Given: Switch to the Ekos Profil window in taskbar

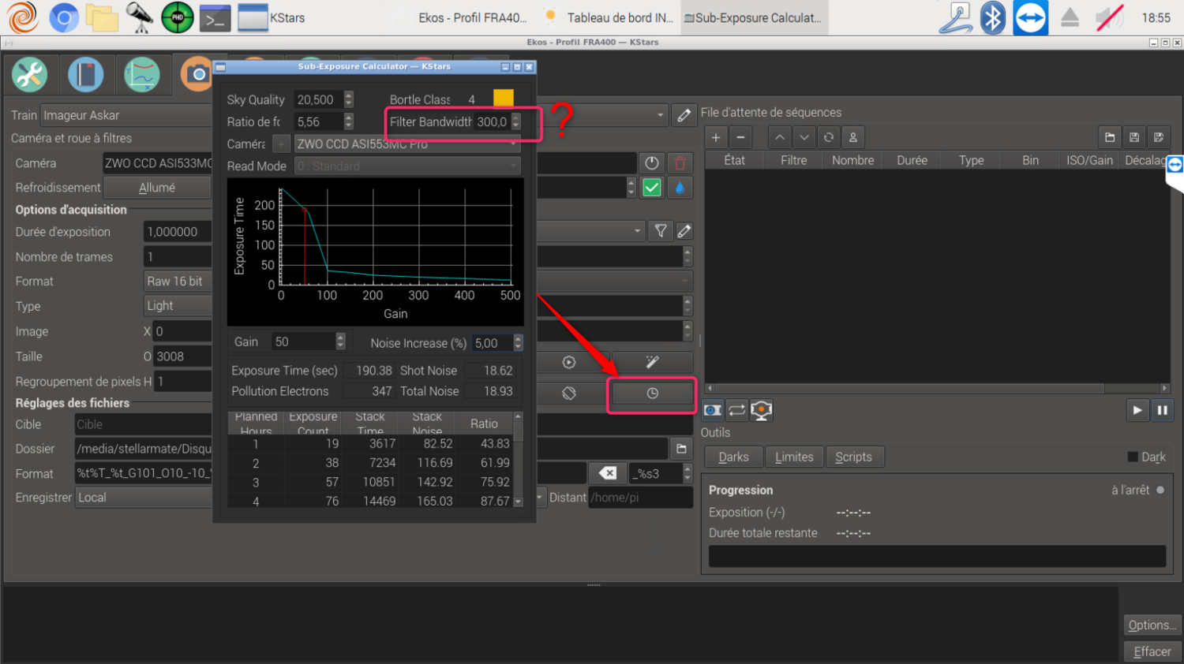Looking at the screenshot, I should tap(463, 17).
